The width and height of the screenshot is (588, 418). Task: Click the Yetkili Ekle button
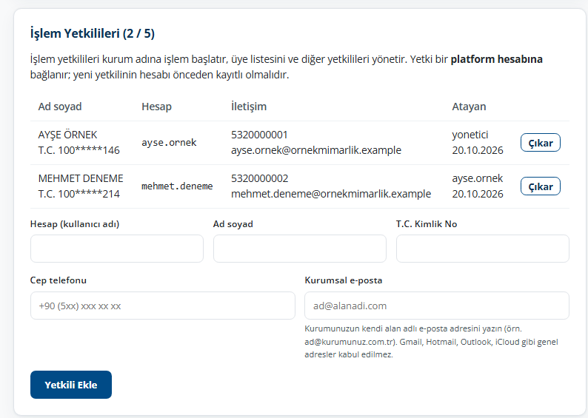pyautogui.click(x=71, y=385)
